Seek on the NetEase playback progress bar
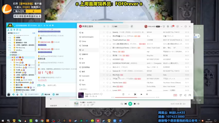The image size is (219, 123). [x=135, y=97]
